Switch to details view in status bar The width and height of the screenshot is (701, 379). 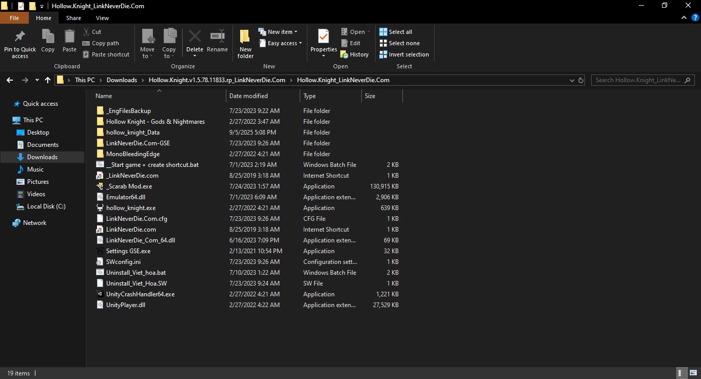point(681,373)
